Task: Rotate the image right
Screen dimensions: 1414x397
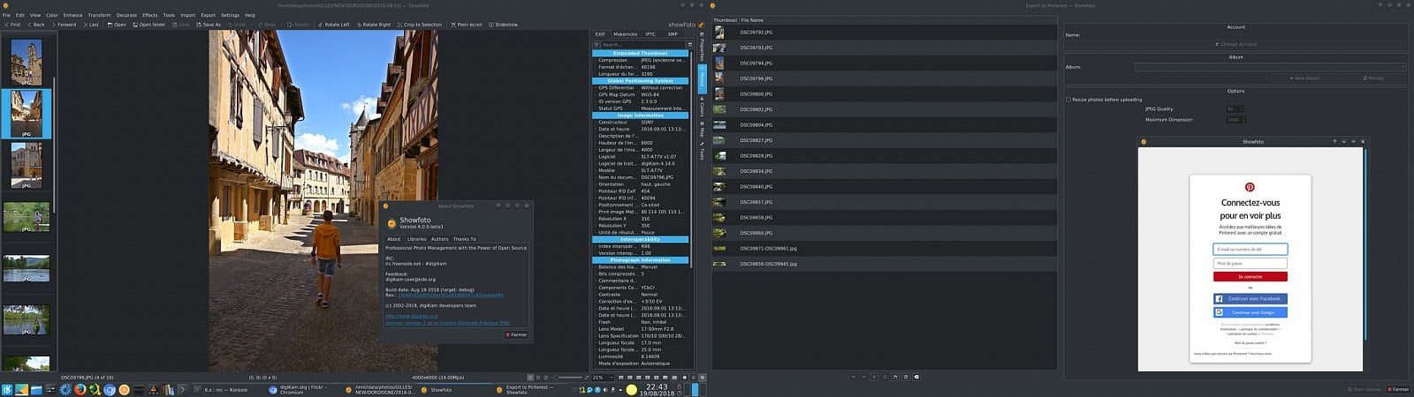Action: (374, 25)
